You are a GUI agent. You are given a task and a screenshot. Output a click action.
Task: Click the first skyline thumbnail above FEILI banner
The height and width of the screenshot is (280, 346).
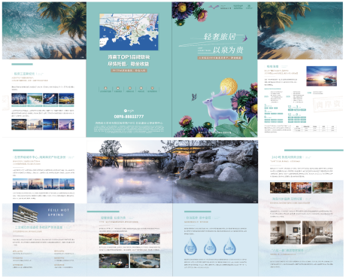[x=20, y=184]
